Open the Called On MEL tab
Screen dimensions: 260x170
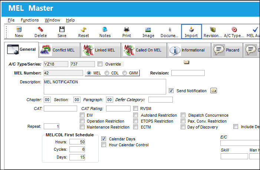[144, 50]
